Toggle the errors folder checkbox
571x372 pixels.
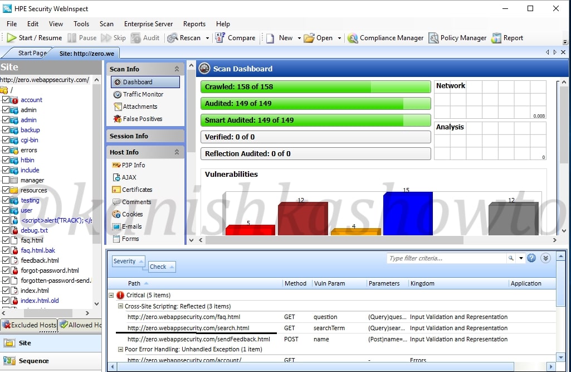(6, 150)
